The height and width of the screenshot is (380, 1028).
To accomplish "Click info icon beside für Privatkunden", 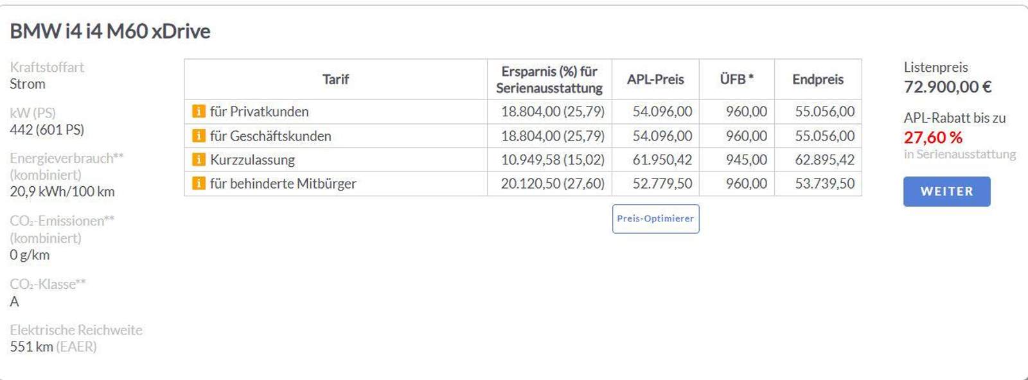I will [x=199, y=112].
